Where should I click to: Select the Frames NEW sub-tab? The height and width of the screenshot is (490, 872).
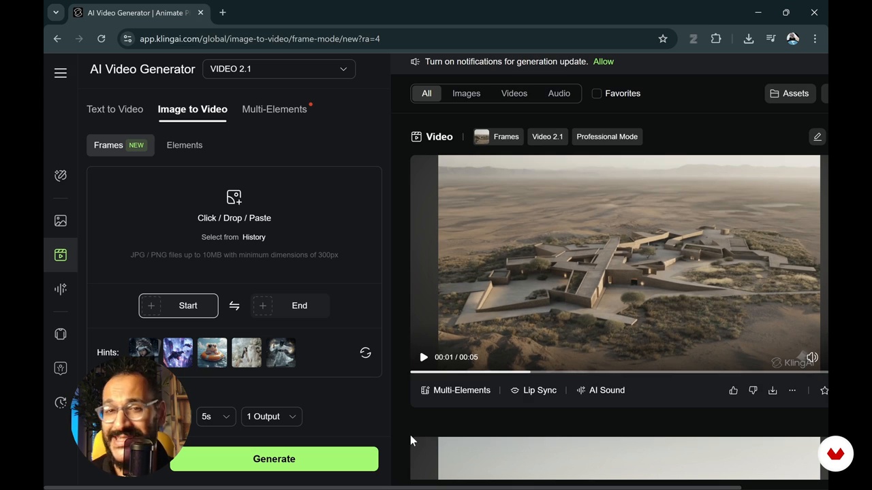[120, 145]
